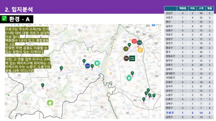Click the green tree park icon
The image size is (216, 121).
coord(50,103)
